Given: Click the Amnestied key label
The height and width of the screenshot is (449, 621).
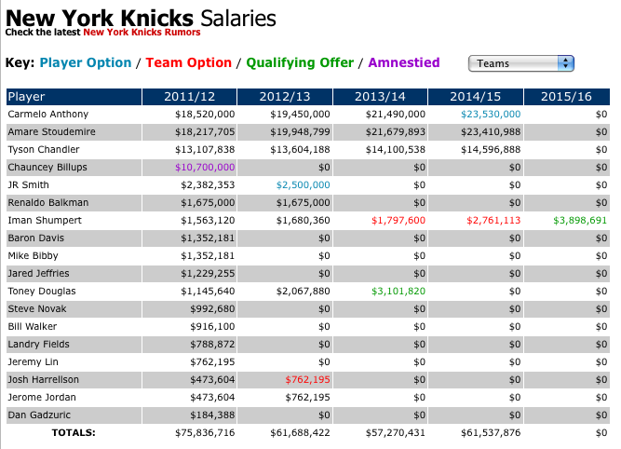Looking at the screenshot, I should point(404,62).
